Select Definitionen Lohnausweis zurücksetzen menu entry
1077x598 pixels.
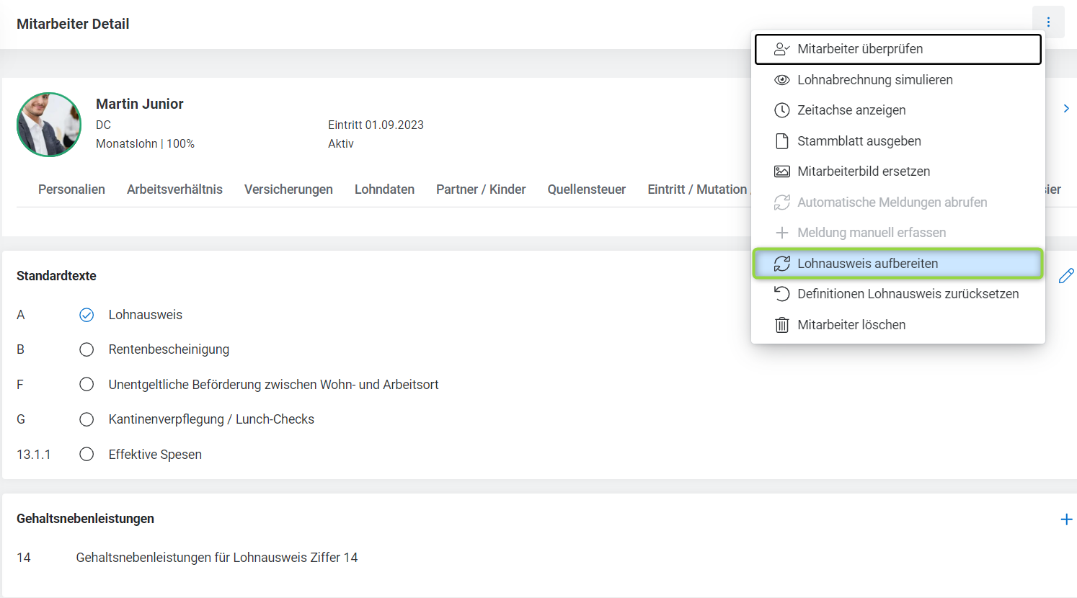click(907, 294)
